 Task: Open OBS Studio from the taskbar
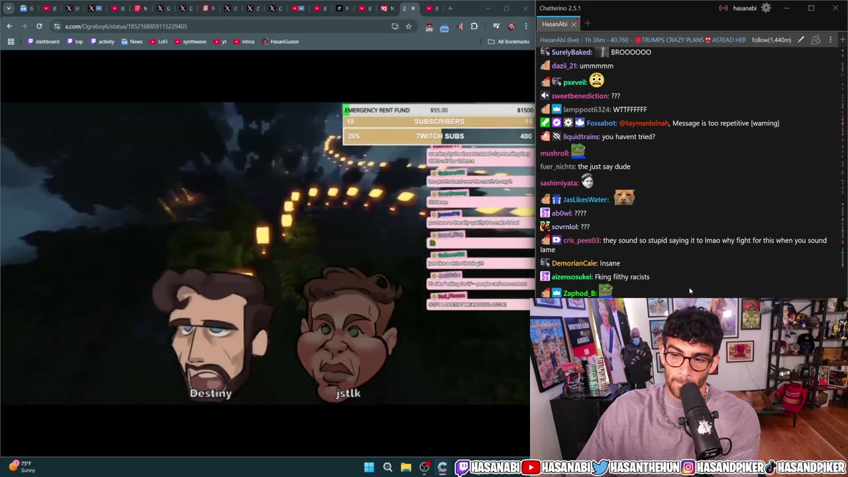point(425,467)
